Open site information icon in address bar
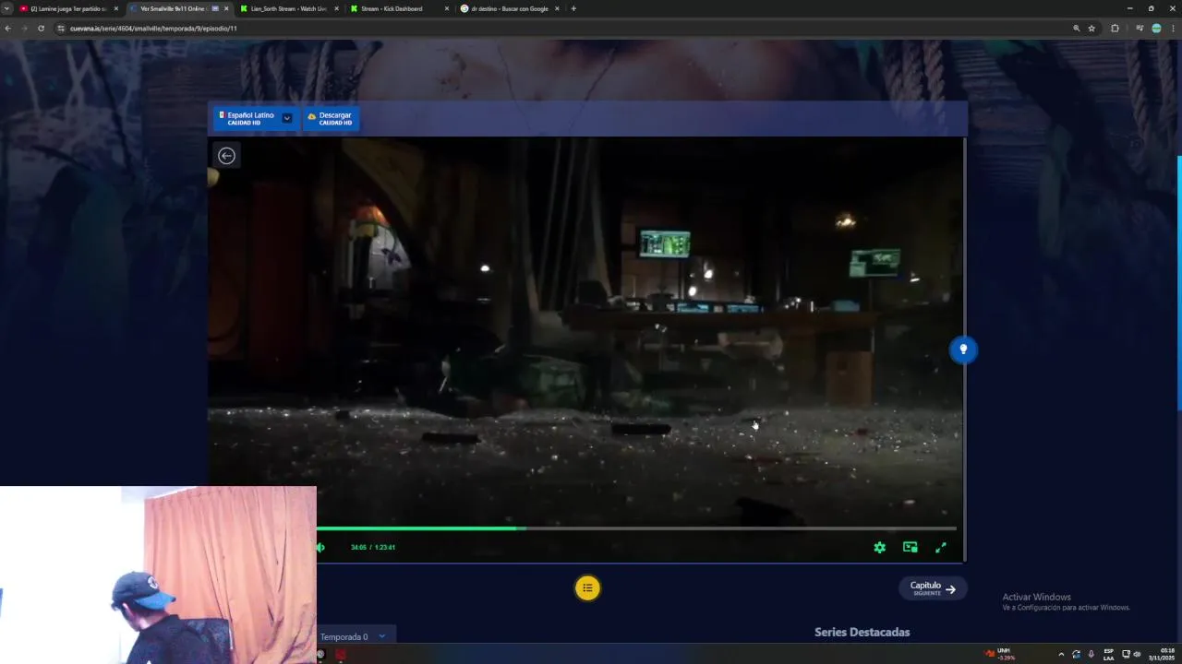The height and width of the screenshot is (664, 1182). pos(61,29)
